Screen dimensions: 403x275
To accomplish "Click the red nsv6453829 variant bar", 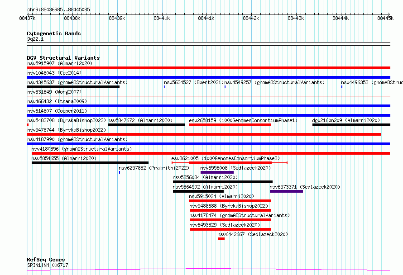I will click(230, 229).
